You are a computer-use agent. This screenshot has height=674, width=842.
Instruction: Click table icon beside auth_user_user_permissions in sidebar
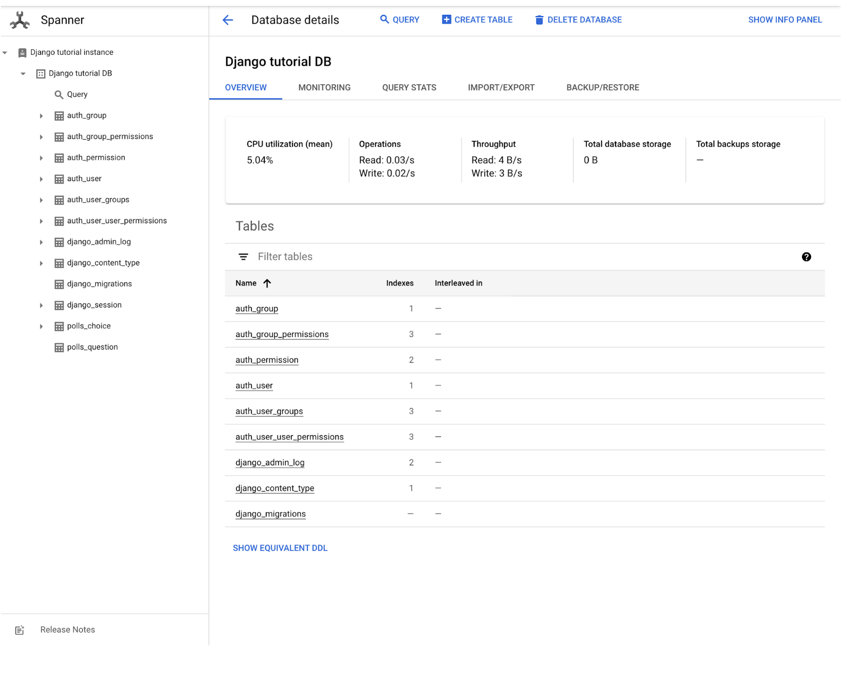tap(59, 221)
